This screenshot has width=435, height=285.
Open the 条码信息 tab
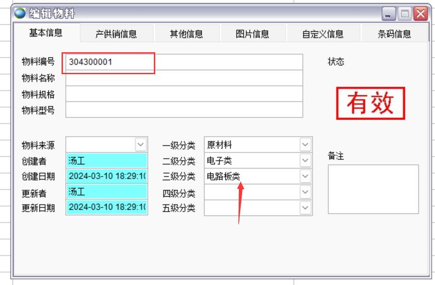pyautogui.click(x=394, y=34)
